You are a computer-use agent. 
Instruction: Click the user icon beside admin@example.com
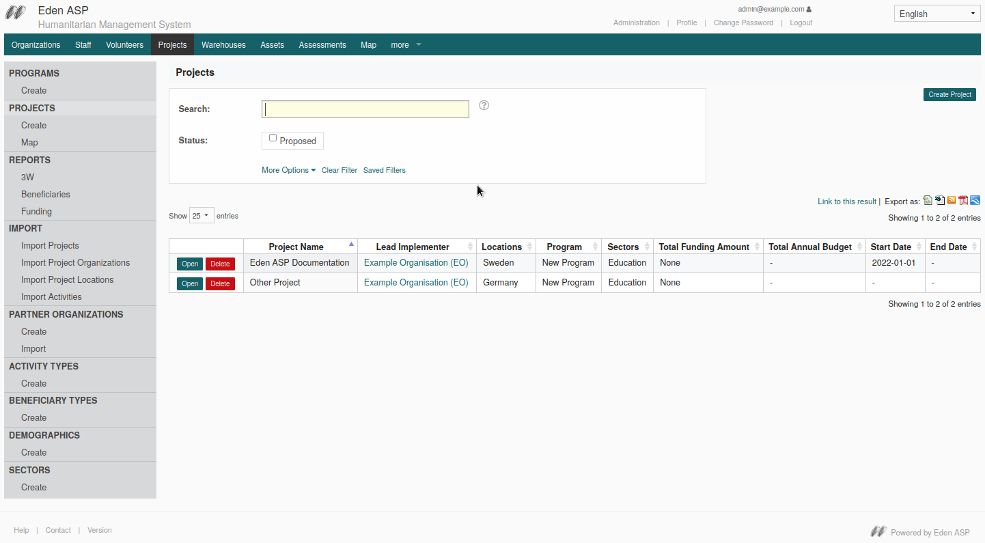809,10
